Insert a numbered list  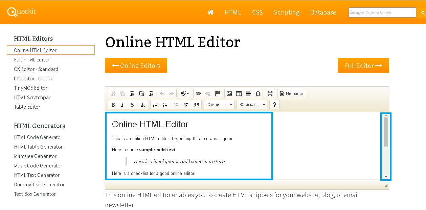(155, 105)
